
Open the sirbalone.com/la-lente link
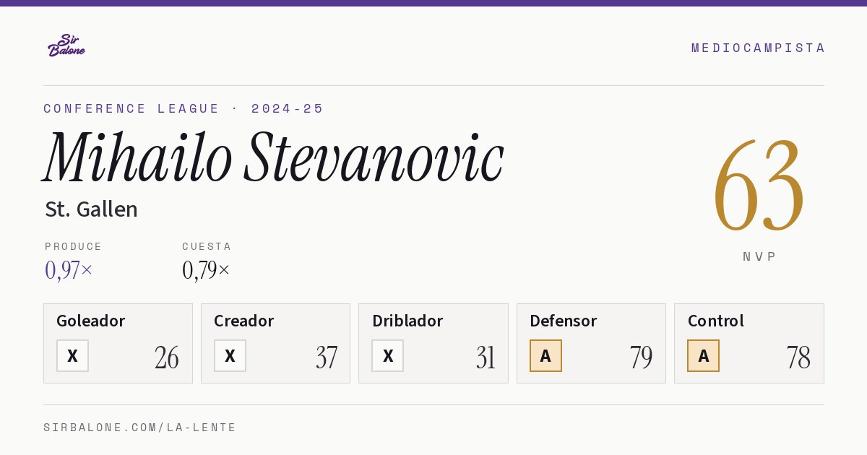pyautogui.click(x=140, y=428)
